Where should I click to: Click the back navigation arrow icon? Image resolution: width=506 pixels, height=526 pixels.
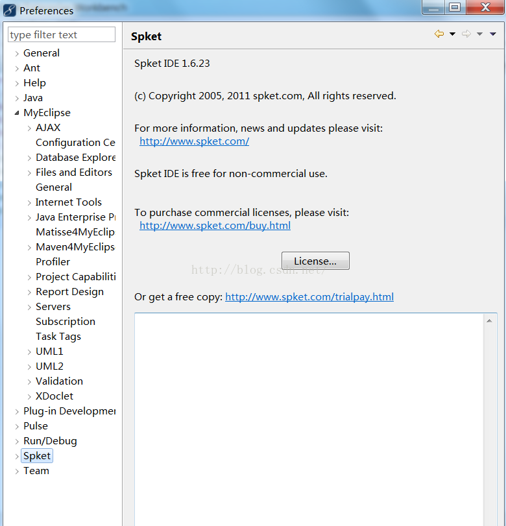[439, 34]
